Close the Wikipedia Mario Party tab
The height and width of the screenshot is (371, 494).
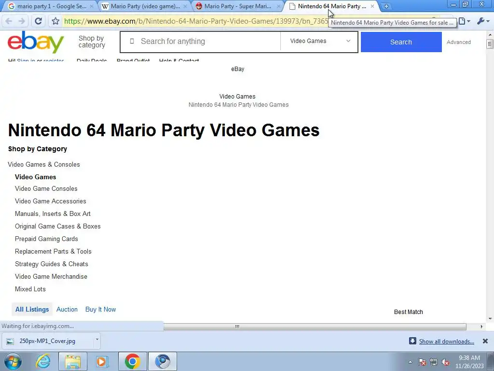pos(185,6)
